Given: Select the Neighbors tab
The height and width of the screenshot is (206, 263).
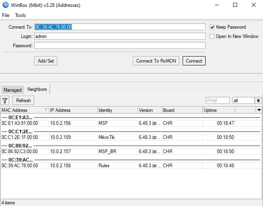Looking at the screenshot, I should point(37,89).
